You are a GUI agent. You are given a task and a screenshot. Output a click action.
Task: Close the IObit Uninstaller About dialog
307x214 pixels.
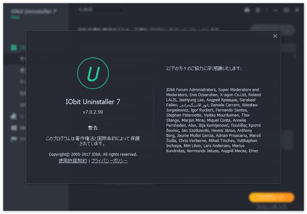275,36
